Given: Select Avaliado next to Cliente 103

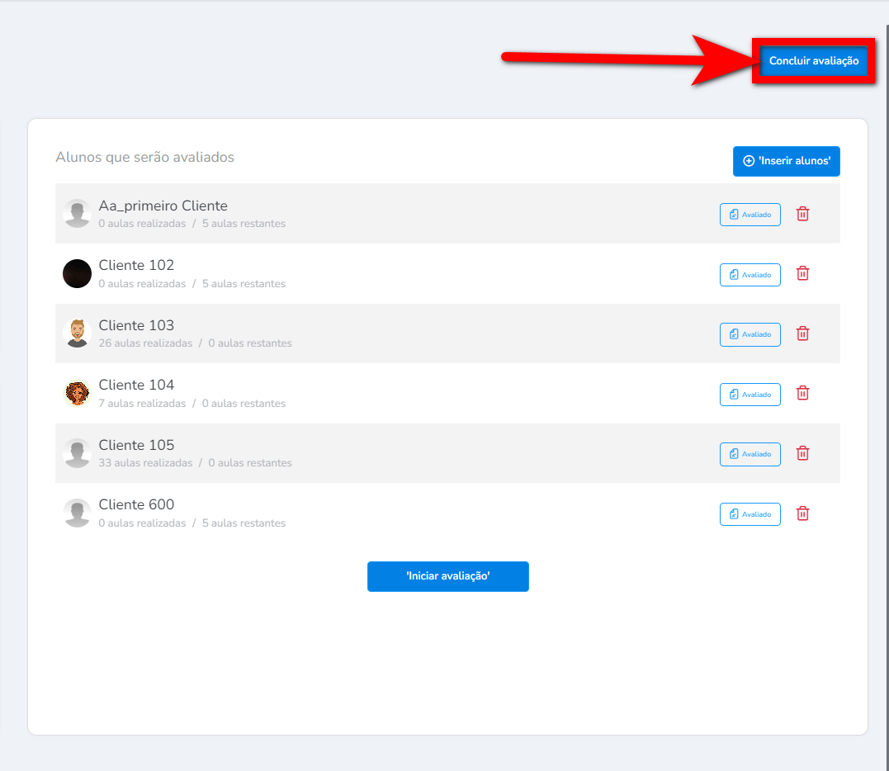Looking at the screenshot, I should (750, 334).
